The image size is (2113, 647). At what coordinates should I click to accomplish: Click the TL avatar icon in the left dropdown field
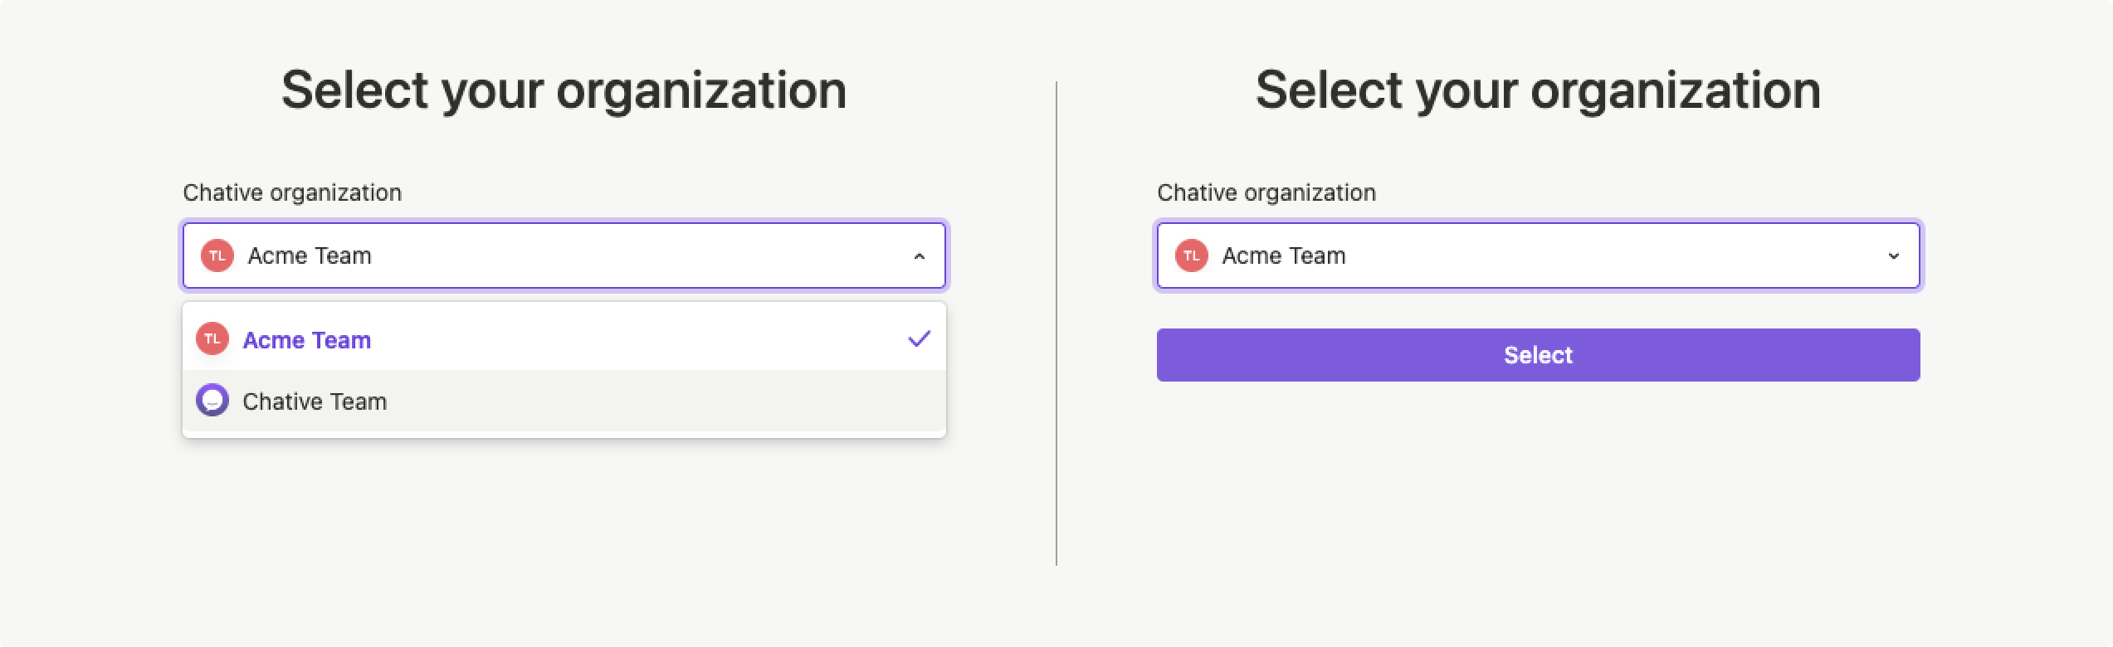coord(218,255)
